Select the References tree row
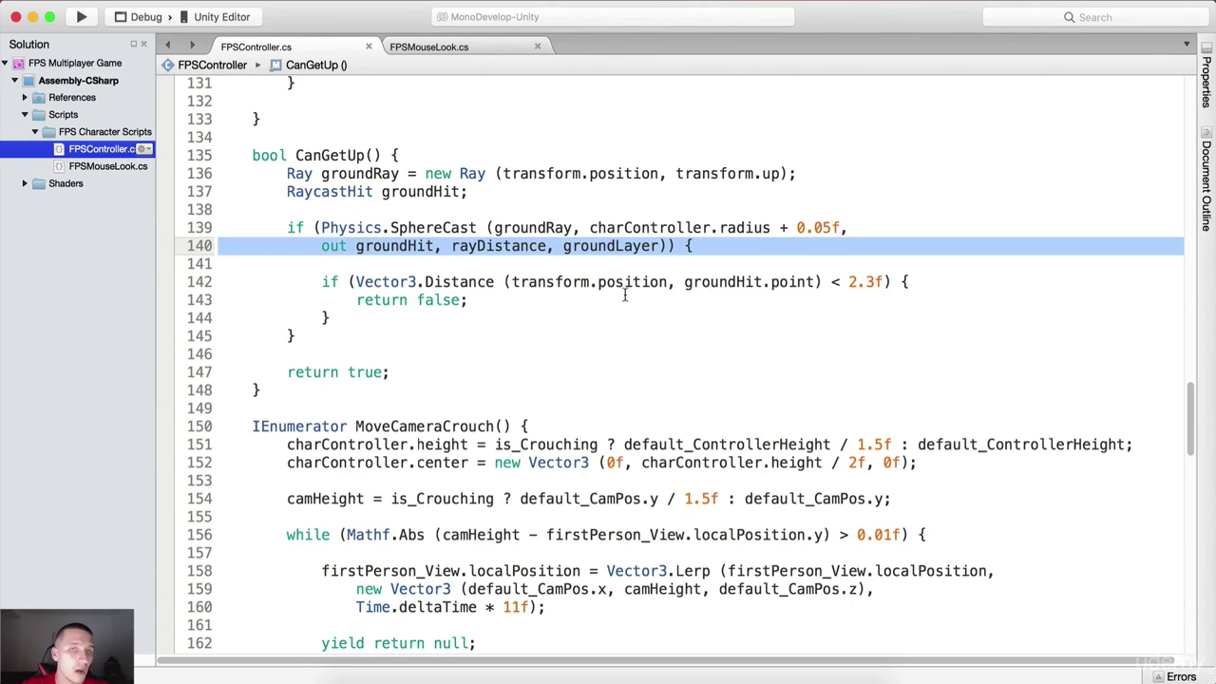1216x684 pixels. (72, 98)
